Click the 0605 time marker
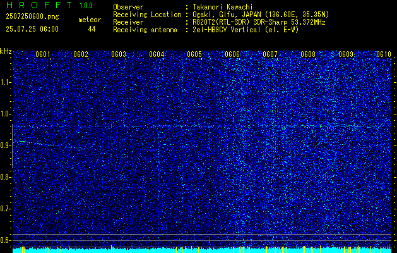Viewport: 397px width, 253px height. 194,54
